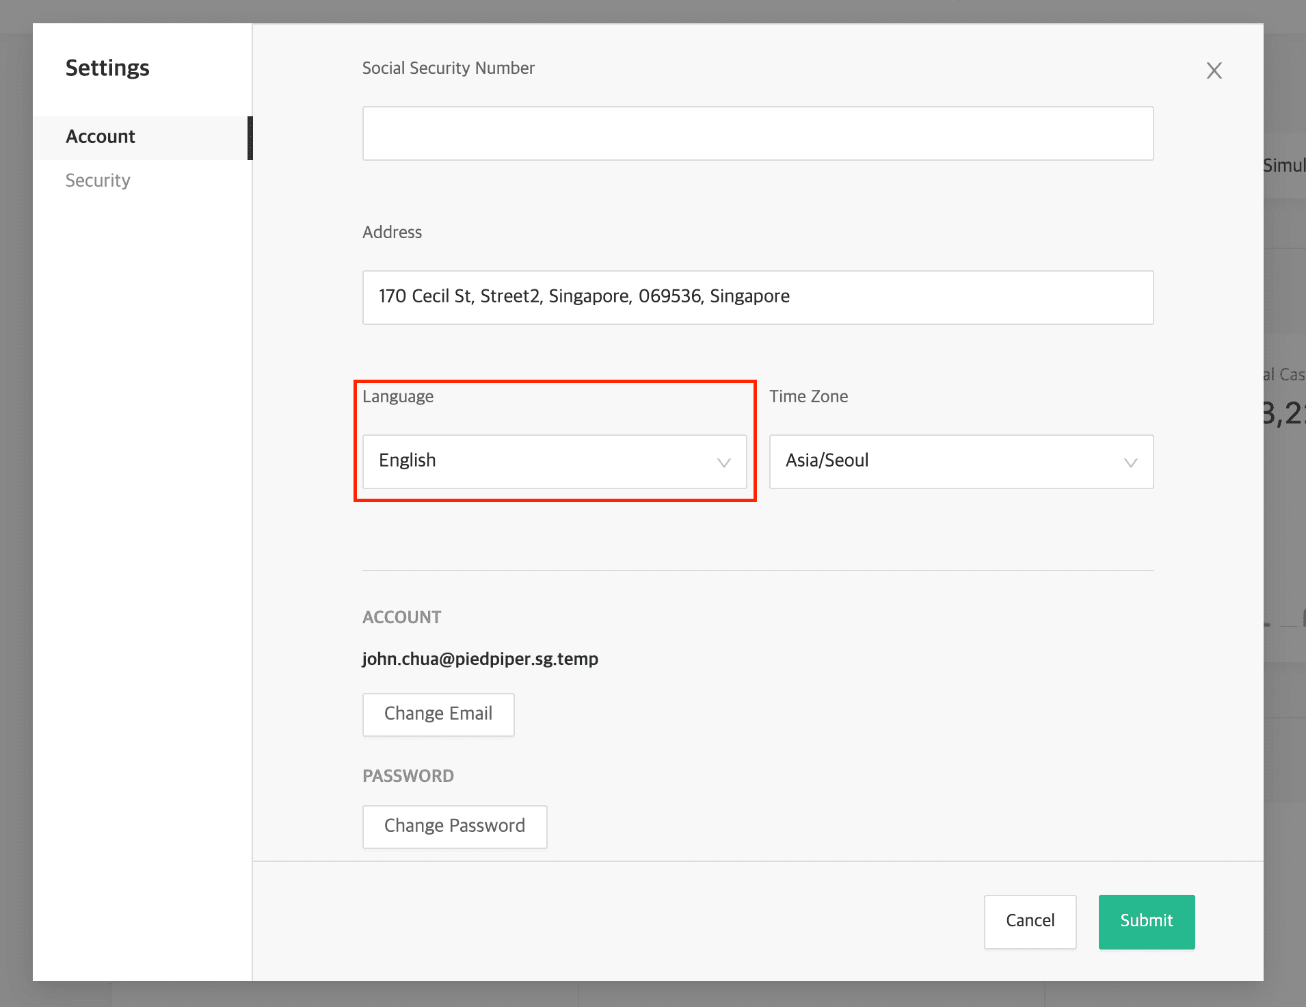Click the Time Zone label

[808, 395]
